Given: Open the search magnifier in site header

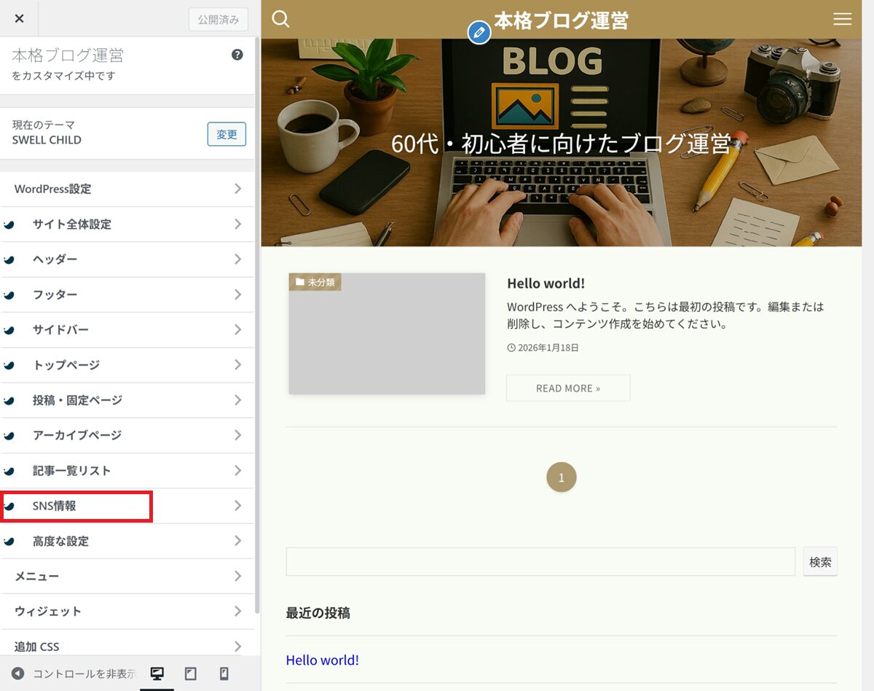Looking at the screenshot, I should click(x=280, y=19).
